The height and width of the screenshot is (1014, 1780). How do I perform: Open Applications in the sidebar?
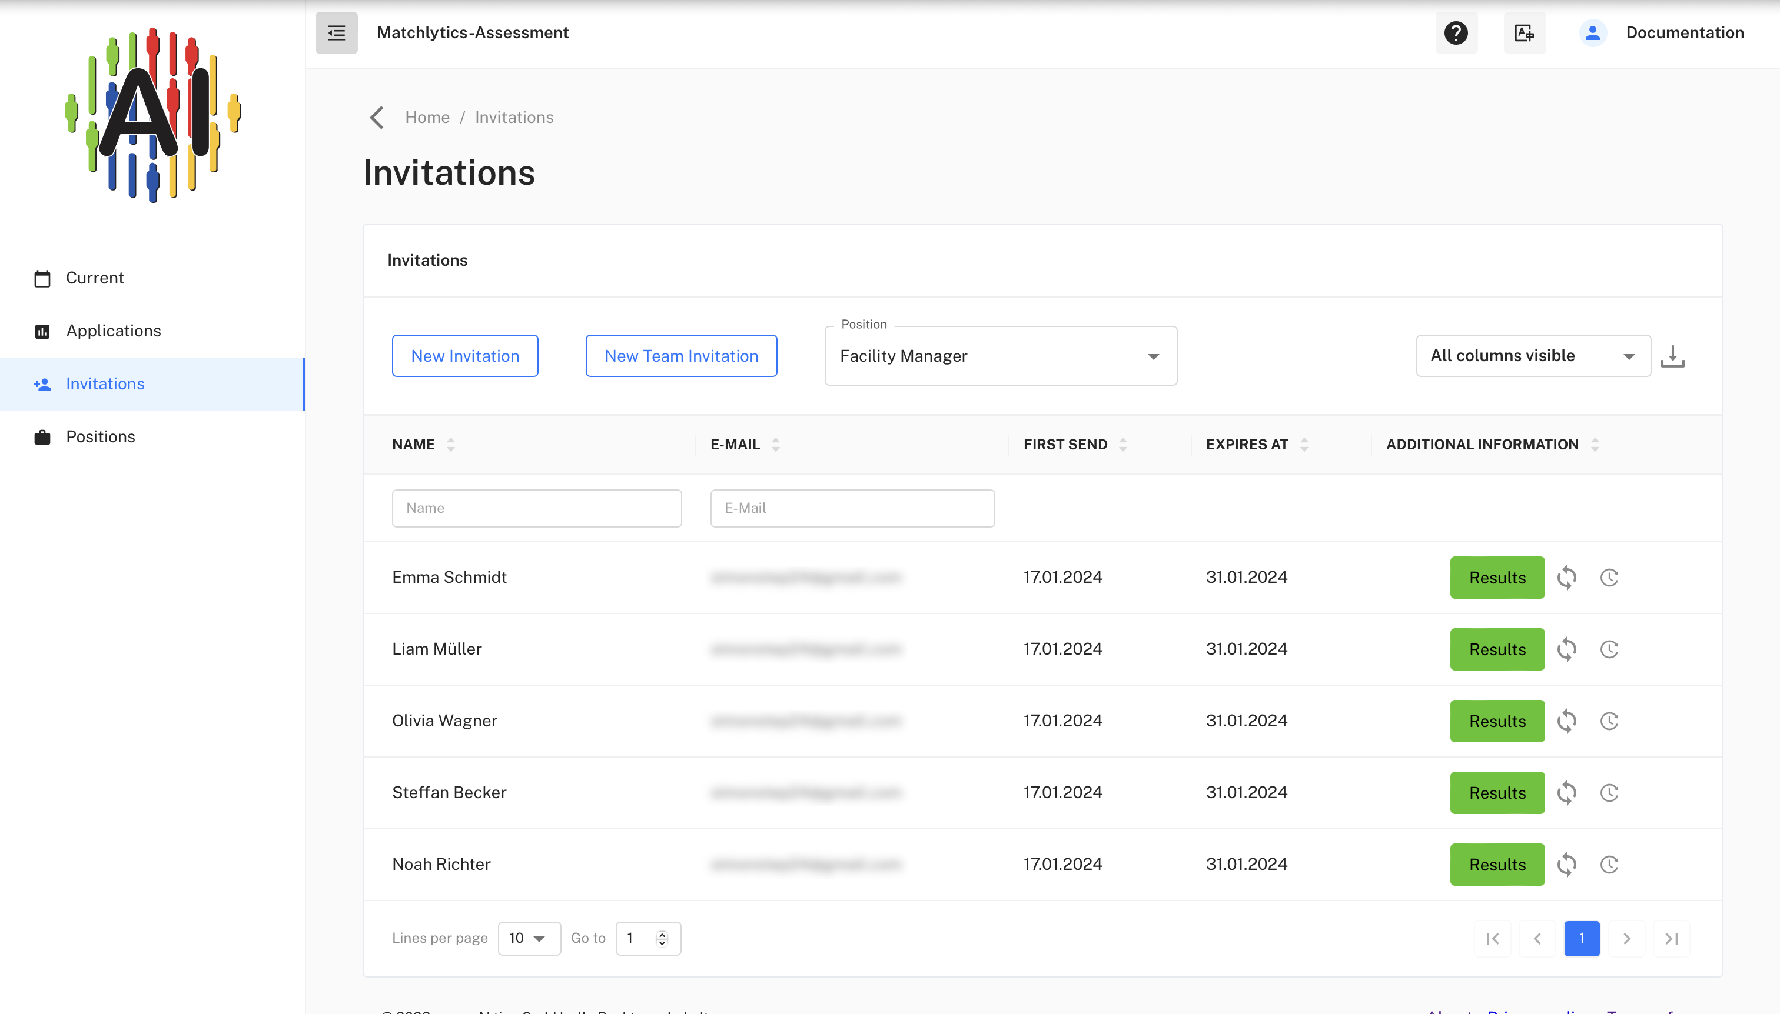coord(152,331)
